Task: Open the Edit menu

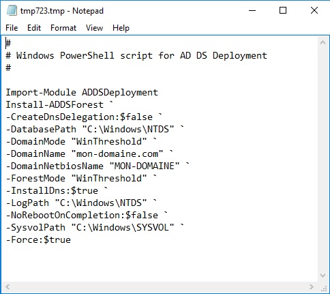Action: 34,28
